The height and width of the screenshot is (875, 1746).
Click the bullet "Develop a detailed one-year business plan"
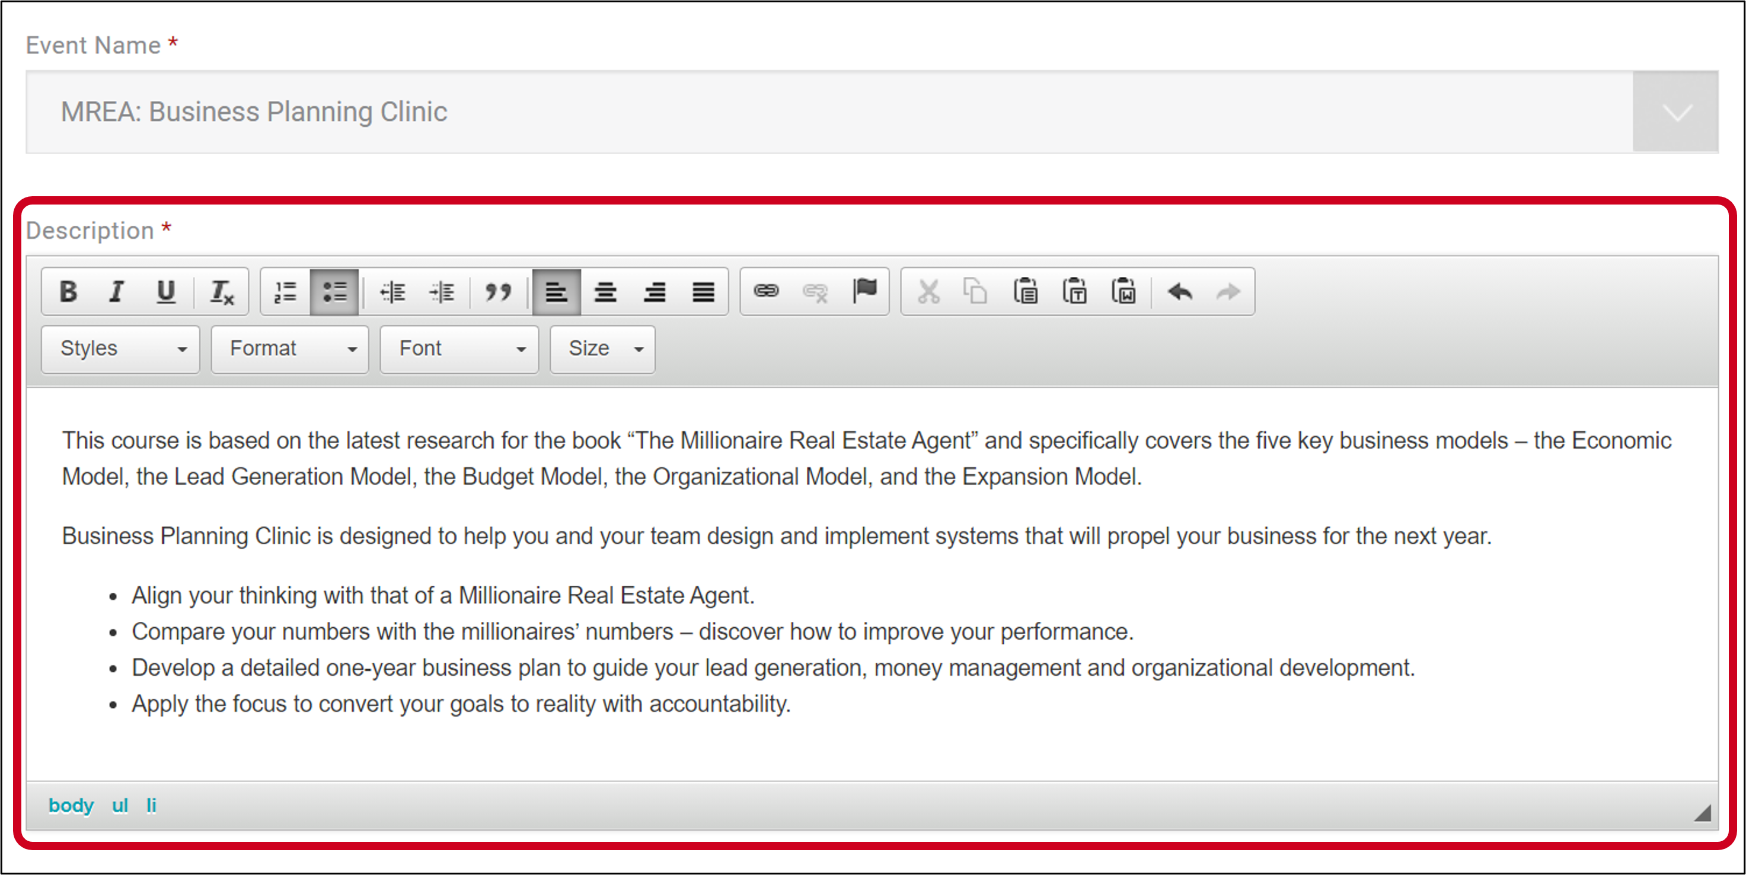773,668
